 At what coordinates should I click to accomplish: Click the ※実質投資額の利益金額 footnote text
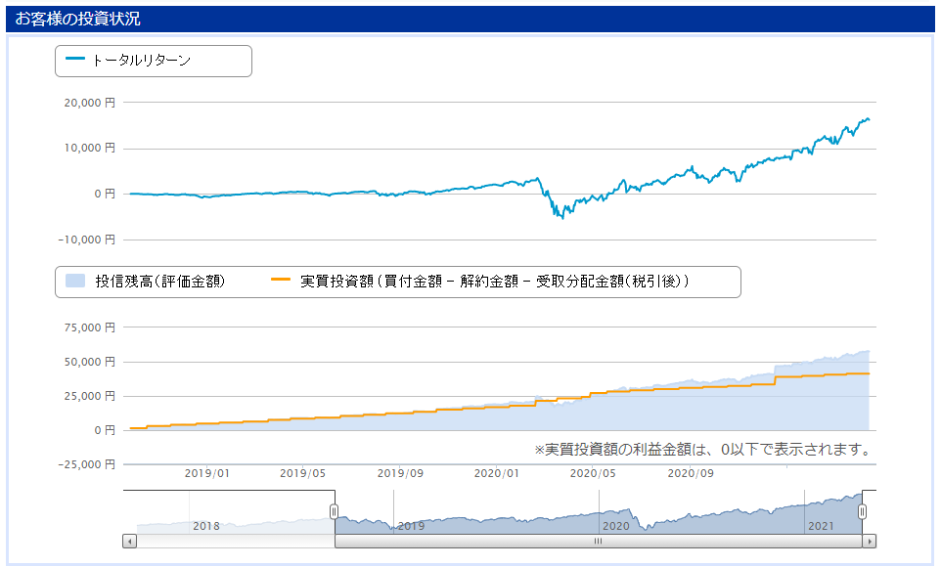[x=702, y=450]
